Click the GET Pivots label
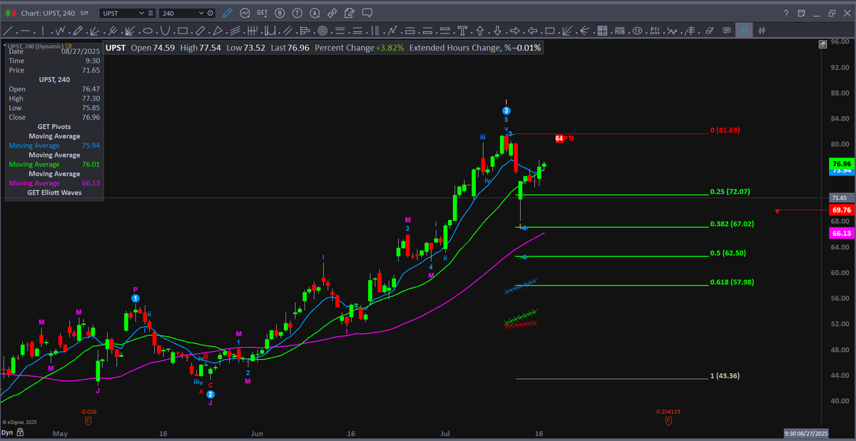 [54, 127]
